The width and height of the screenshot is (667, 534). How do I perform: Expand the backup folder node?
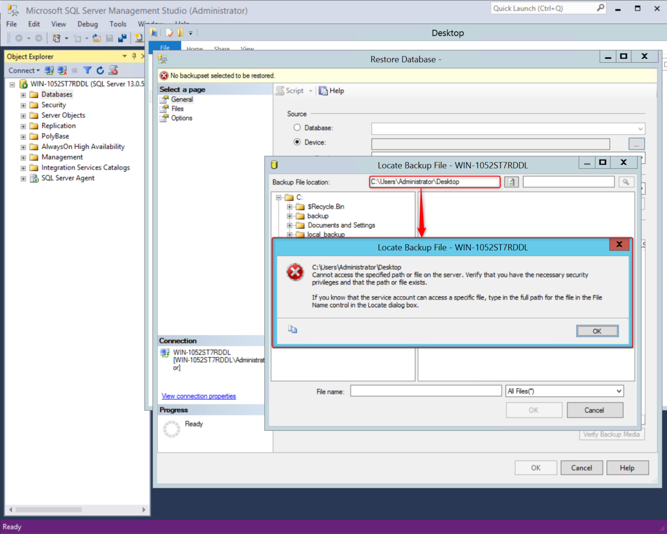point(290,216)
